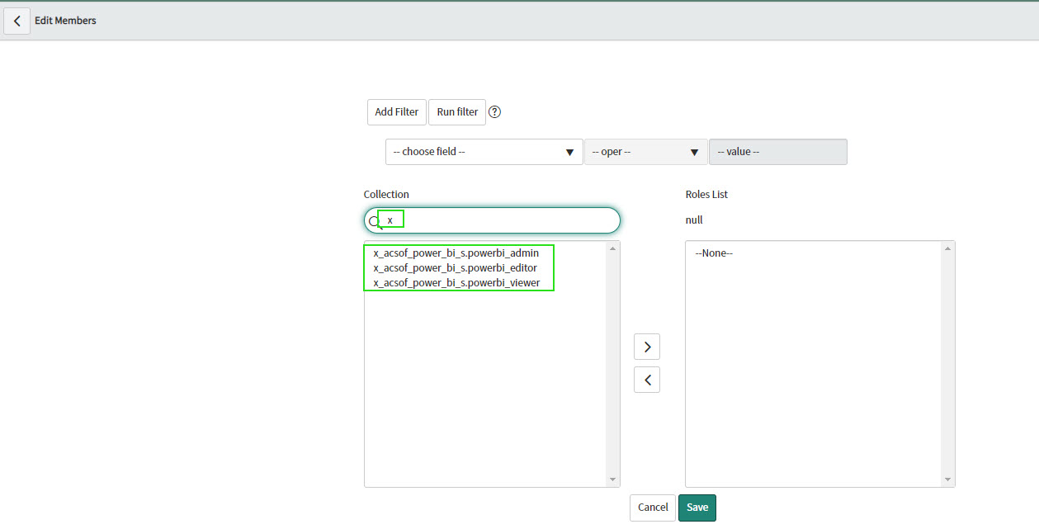Move selected role right with Add arrow
This screenshot has height=529, width=1039.
coord(646,347)
